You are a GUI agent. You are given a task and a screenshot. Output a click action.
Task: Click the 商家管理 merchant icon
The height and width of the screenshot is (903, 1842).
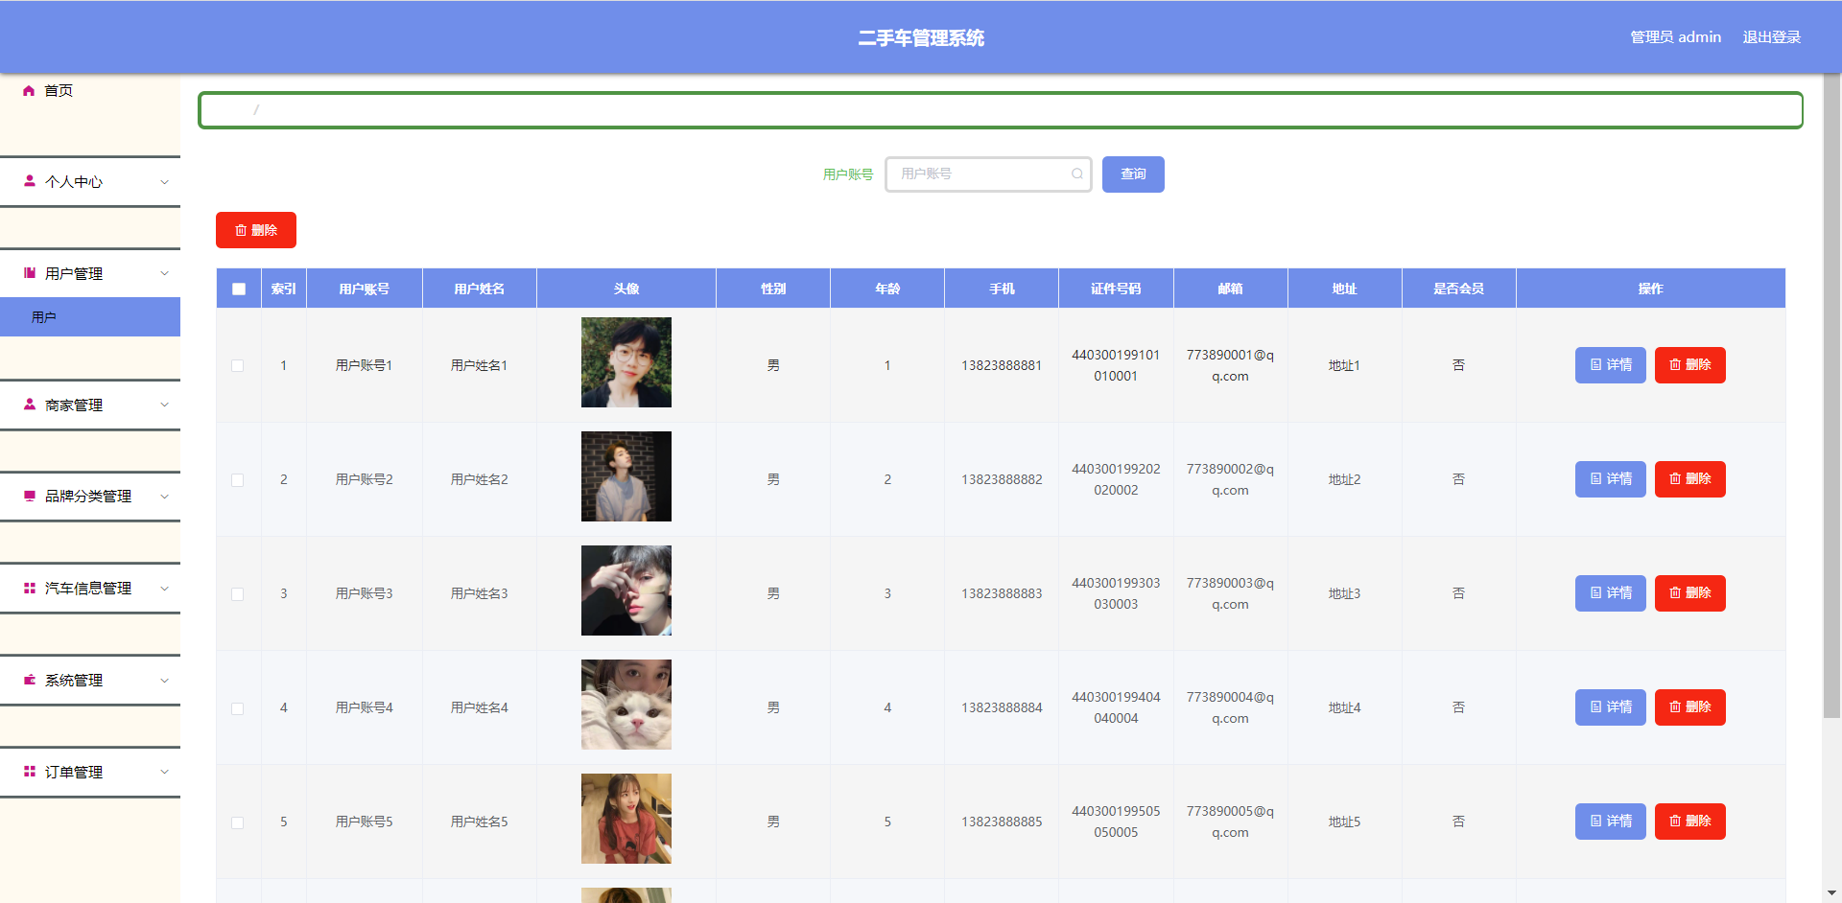pyautogui.click(x=30, y=405)
